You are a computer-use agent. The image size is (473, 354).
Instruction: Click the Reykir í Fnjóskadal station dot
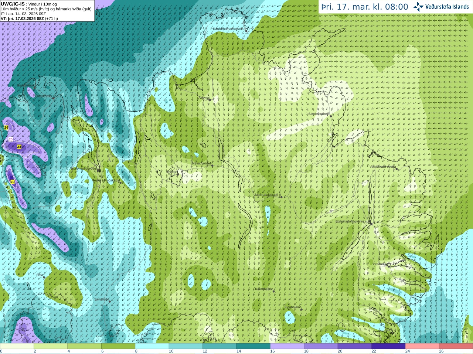pos(120,183)
